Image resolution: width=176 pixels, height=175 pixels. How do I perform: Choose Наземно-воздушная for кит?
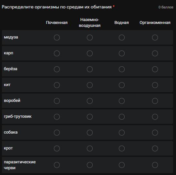point(90,85)
